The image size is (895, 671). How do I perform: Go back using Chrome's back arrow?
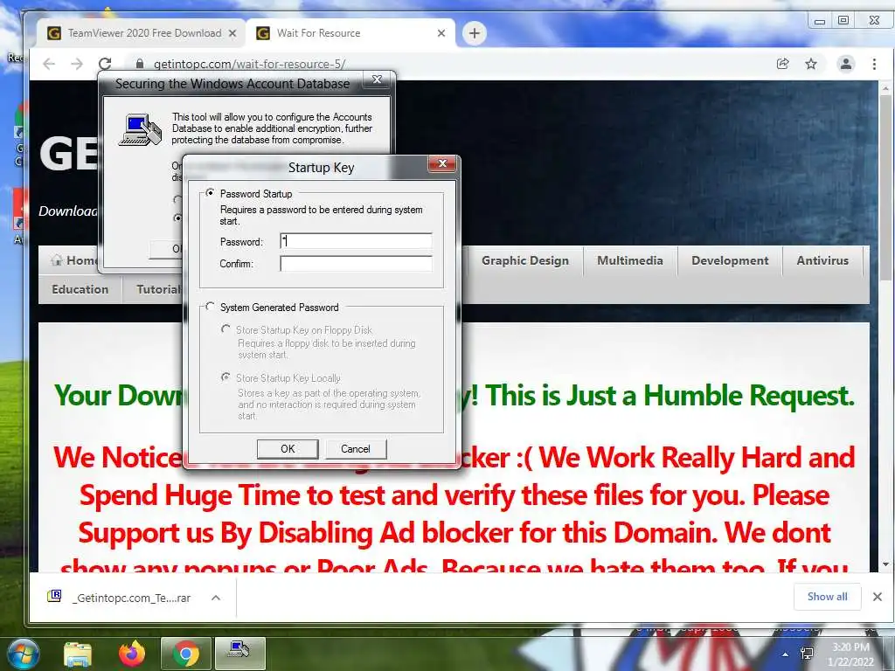tap(49, 64)
